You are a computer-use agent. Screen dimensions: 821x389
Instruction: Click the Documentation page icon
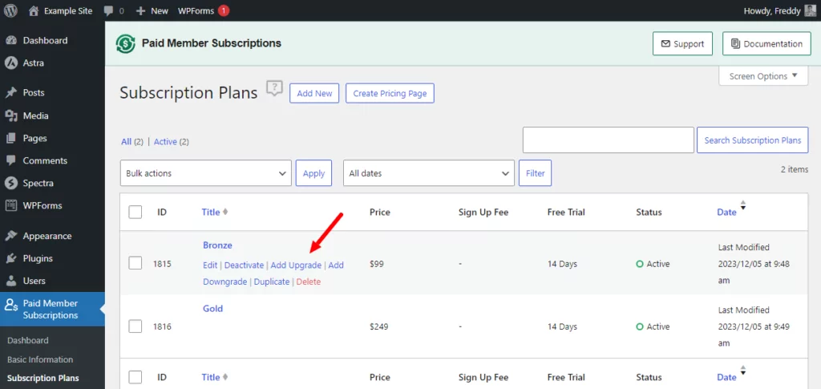pos(736,44)
